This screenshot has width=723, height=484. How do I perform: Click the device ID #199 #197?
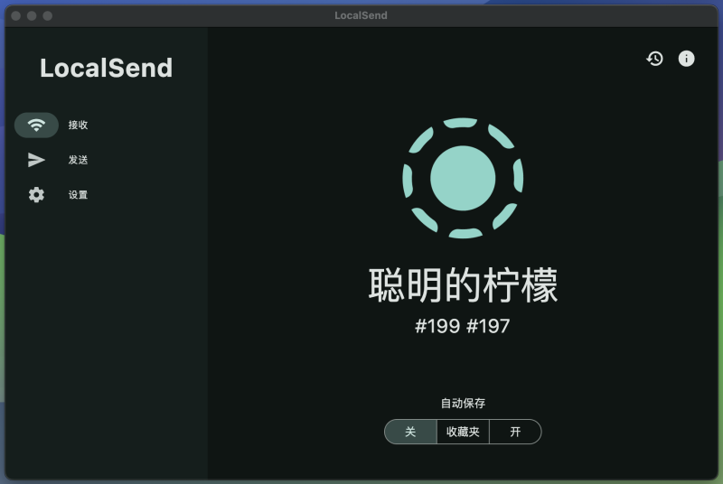coord(463,326)
